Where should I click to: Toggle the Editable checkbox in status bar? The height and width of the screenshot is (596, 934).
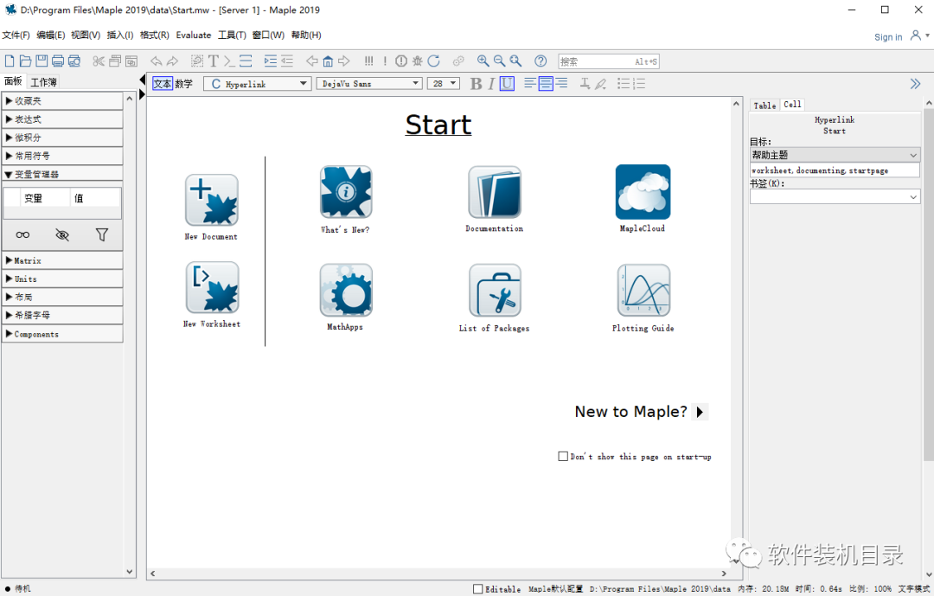477,589
